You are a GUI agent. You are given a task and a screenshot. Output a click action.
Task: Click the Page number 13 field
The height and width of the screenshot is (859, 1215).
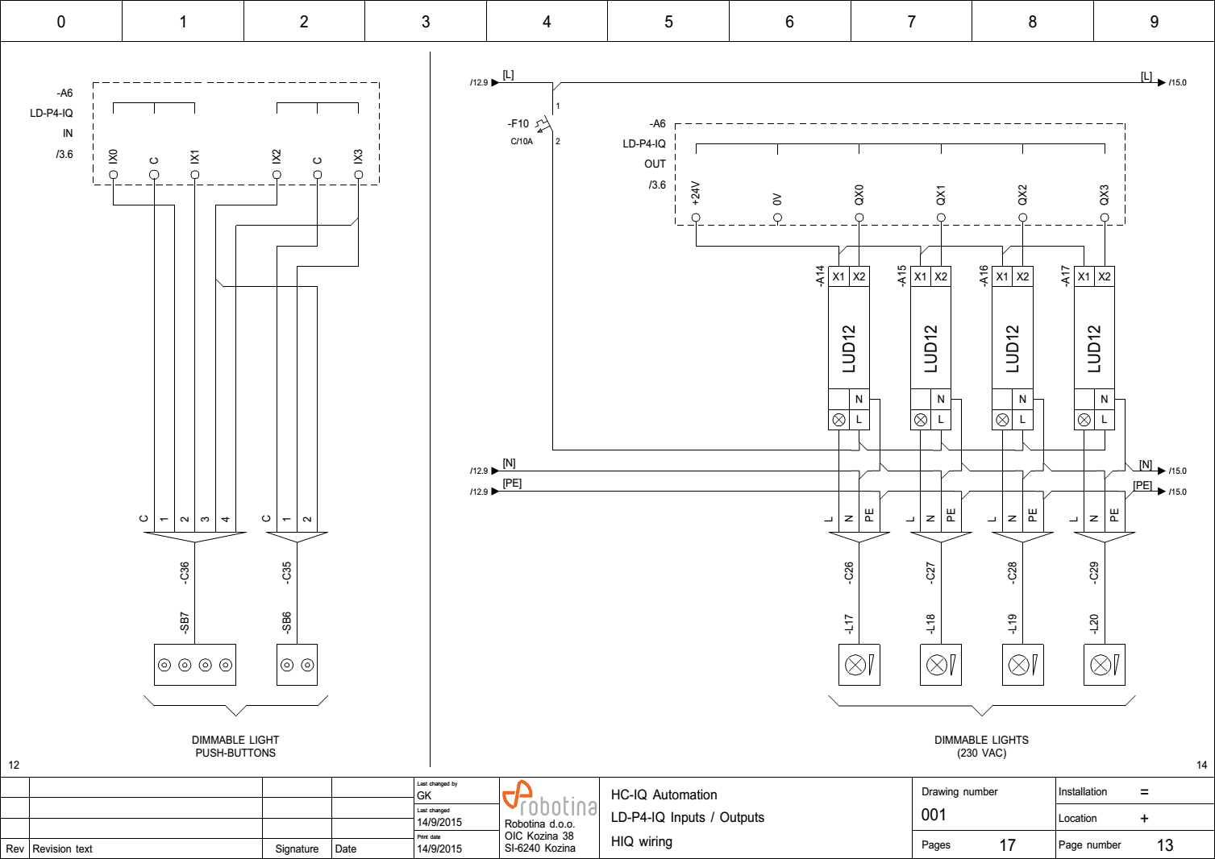[x=1164, y=844]
